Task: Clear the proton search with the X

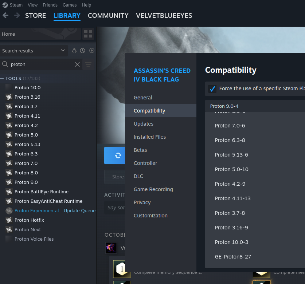Action: click(x=77, y=64)
